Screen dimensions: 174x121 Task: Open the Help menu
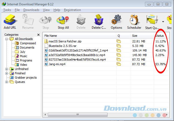click(x=57, y=10)
